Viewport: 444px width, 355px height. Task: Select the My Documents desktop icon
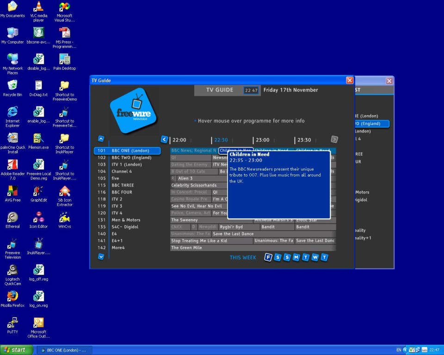(13, 9)
